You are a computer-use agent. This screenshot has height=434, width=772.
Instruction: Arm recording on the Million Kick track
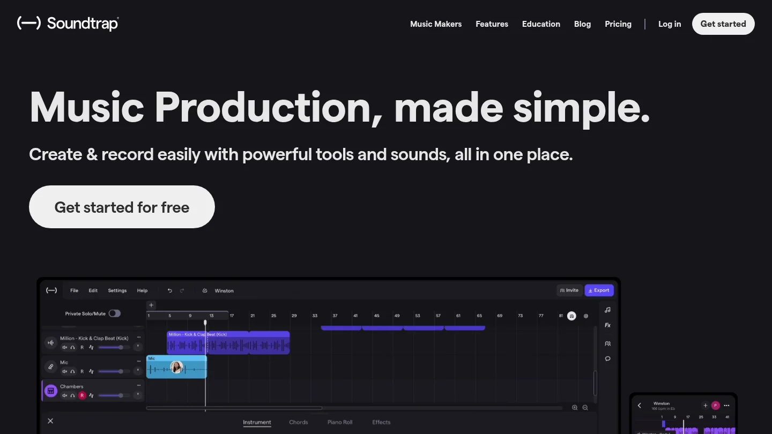point(82,347)
